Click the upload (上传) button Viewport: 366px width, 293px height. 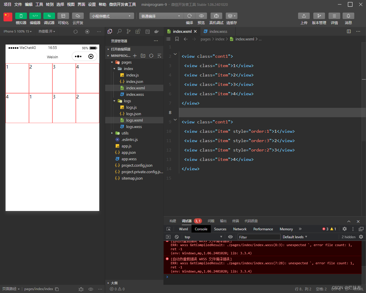pos(304,16)
